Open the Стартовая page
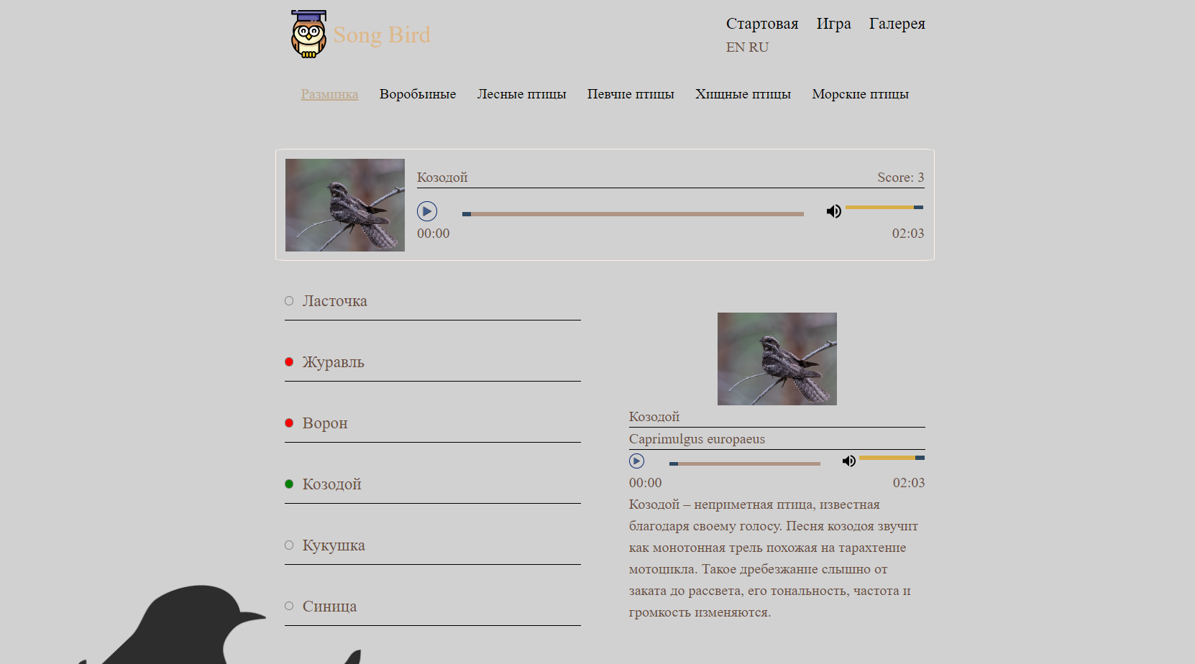Viewport: 1195px width, 664px height. [x=761, y=24]
